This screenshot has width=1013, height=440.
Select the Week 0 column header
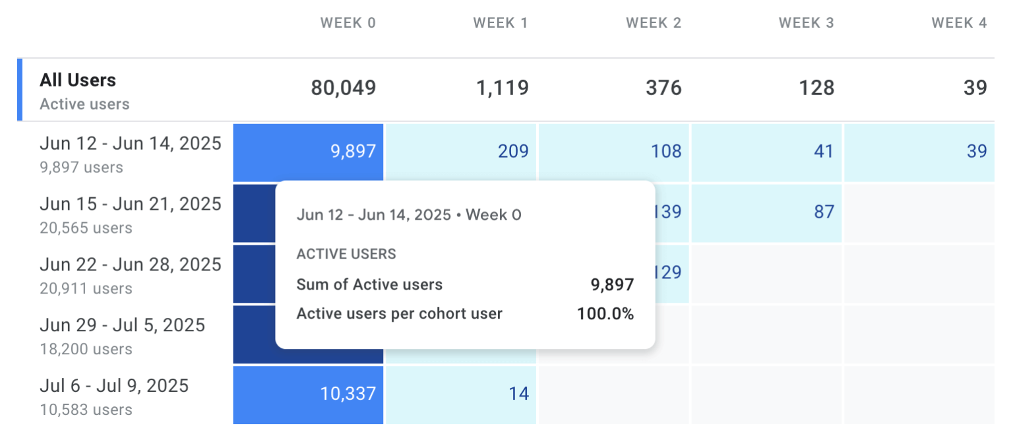click(348, 22)
